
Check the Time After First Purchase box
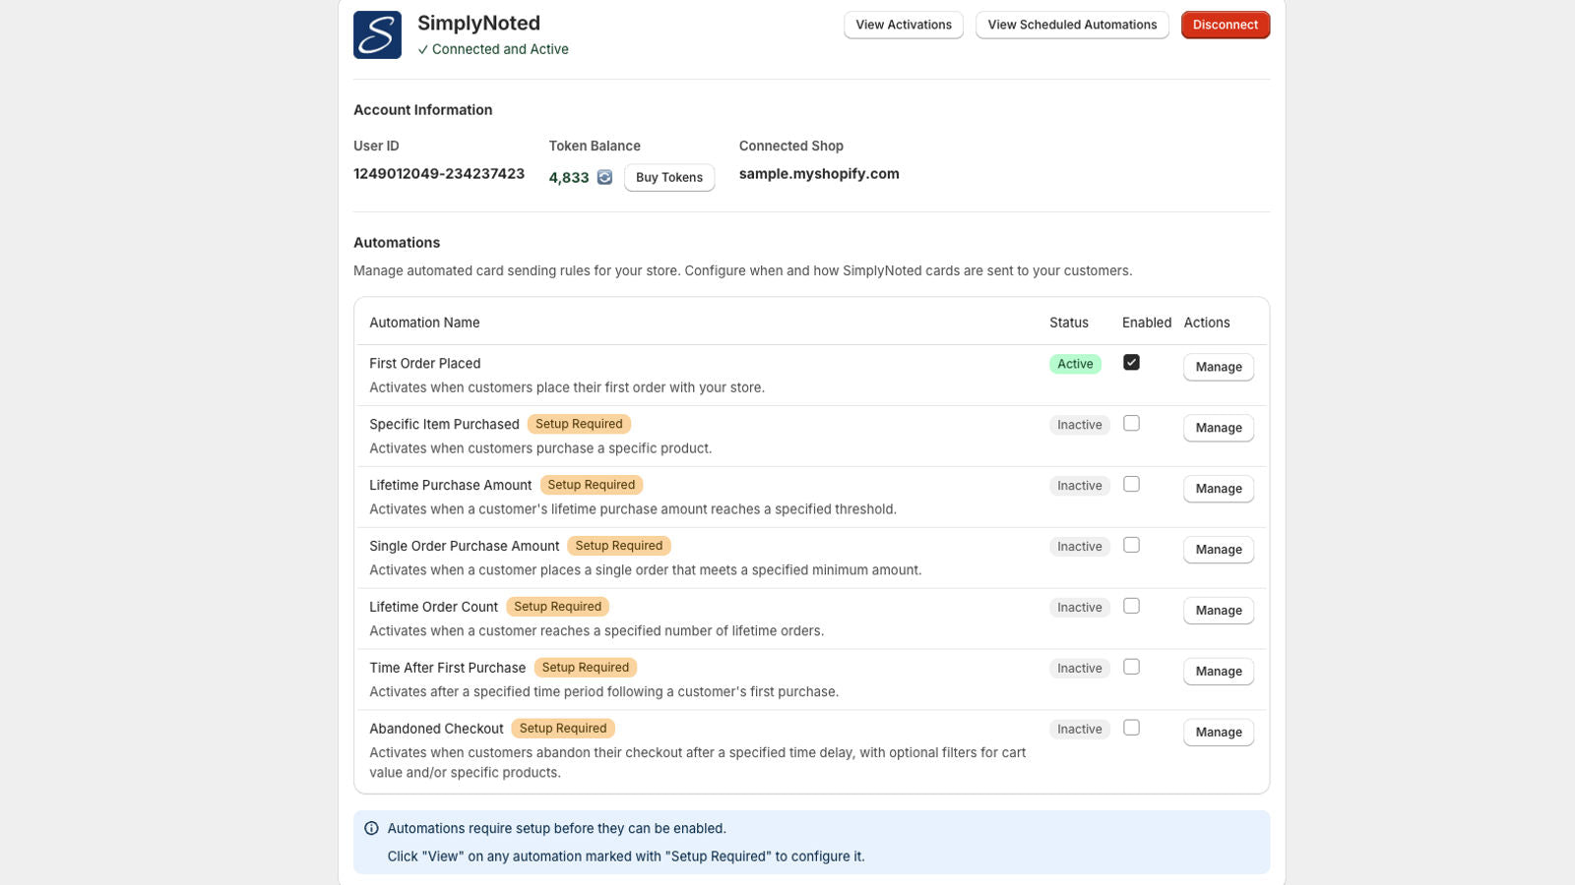(x=1131, y=668)
